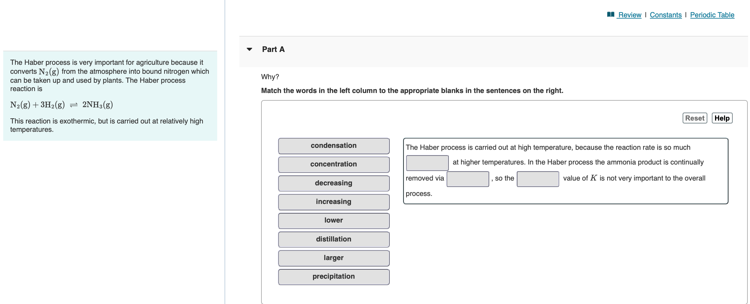This screenshot has height=304, width=750.
Task: Open the Constants link
Action: click(666, 15)
